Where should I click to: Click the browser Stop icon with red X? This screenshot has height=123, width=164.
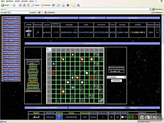tap(20, 5)
